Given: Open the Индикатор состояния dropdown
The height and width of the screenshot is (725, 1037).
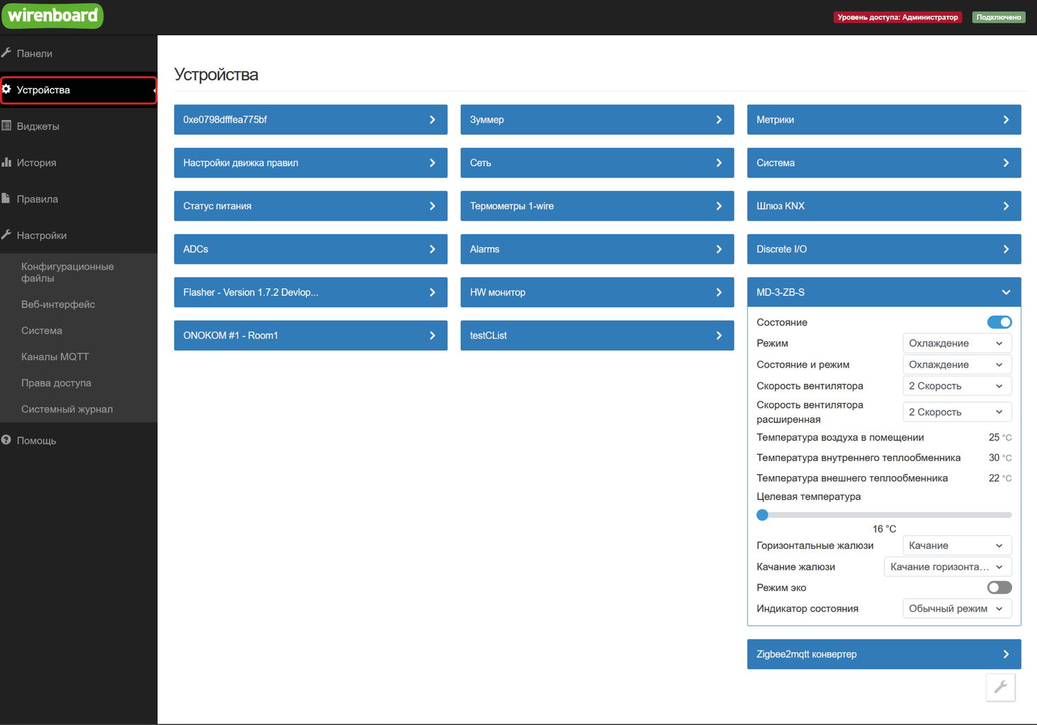Looking at the screenshot, I should coord(957,608).
